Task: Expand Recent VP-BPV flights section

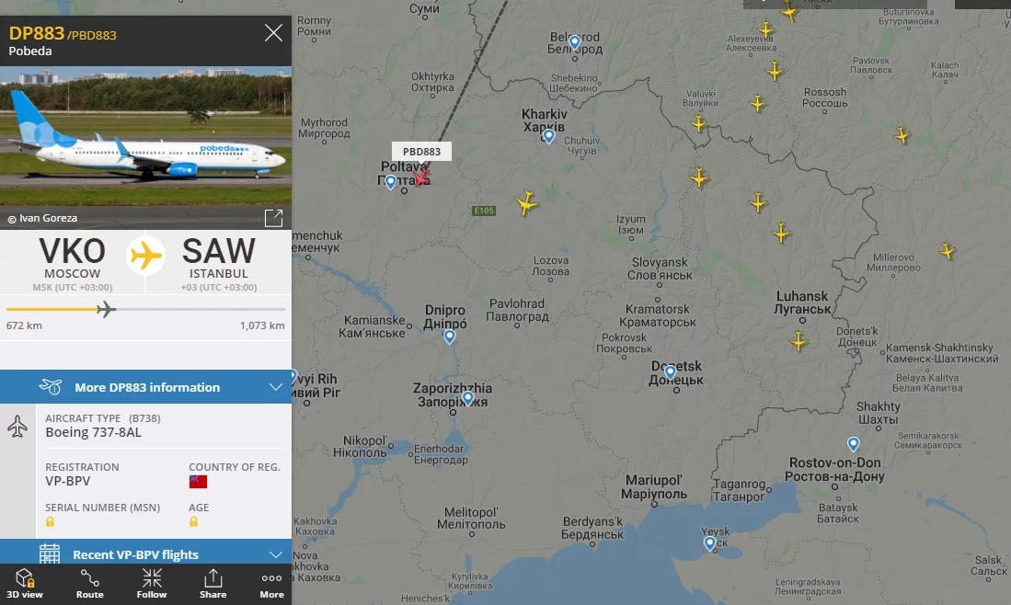Action: tap(145, 554)
